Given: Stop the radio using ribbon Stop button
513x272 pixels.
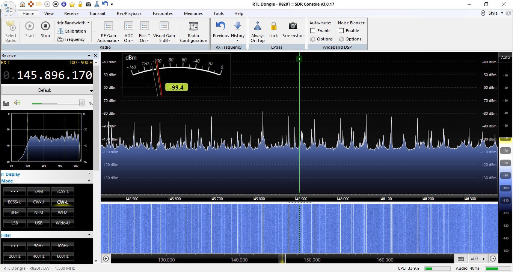Looking at the screenshot, I should coord(45,30).
